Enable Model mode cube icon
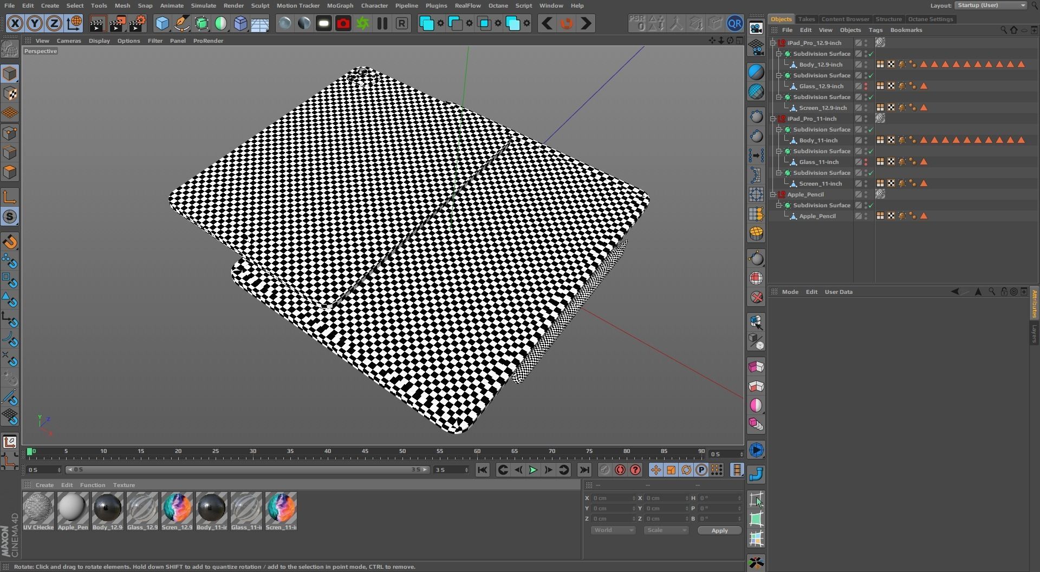This screenshot has width=1040, height=572. click(x=10, y=74)
